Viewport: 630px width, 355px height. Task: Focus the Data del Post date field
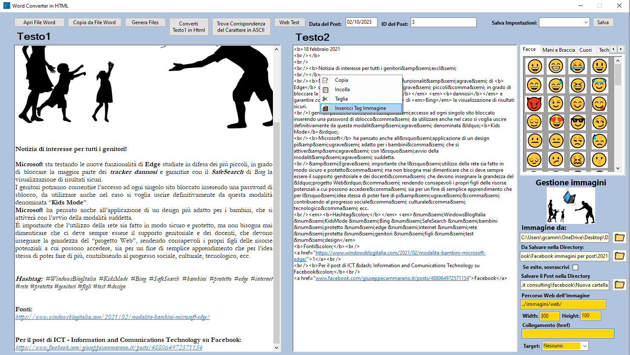361,22
